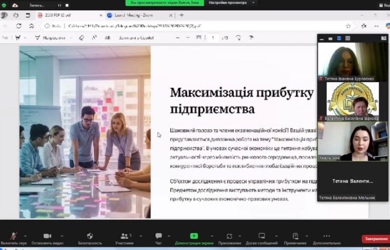Click the cloud recording indicator icon
The height and width of the screenshot is (250, 390).
(15, 5)
